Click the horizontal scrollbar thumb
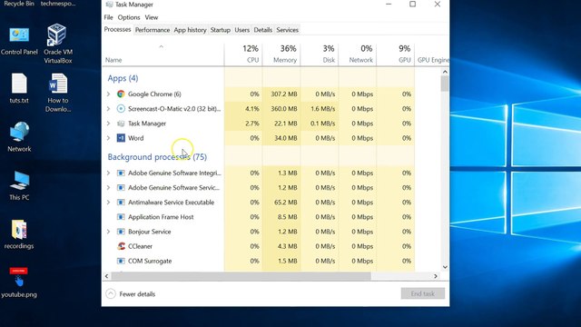The width and height of the screenshot is (581, 327). [241, 276]
